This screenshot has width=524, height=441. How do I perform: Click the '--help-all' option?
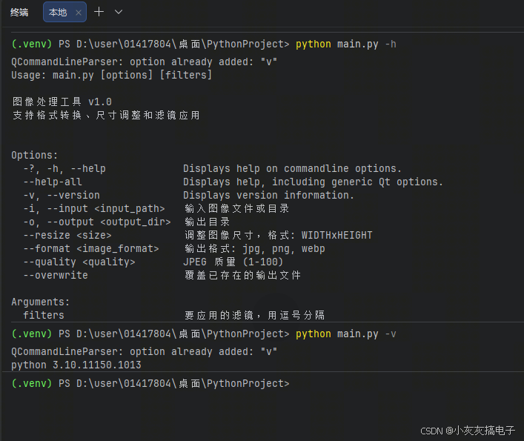(x=53, y=182)
